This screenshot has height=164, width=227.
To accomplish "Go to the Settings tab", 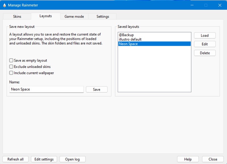I will pyautogui.click(x=103, y=16).
